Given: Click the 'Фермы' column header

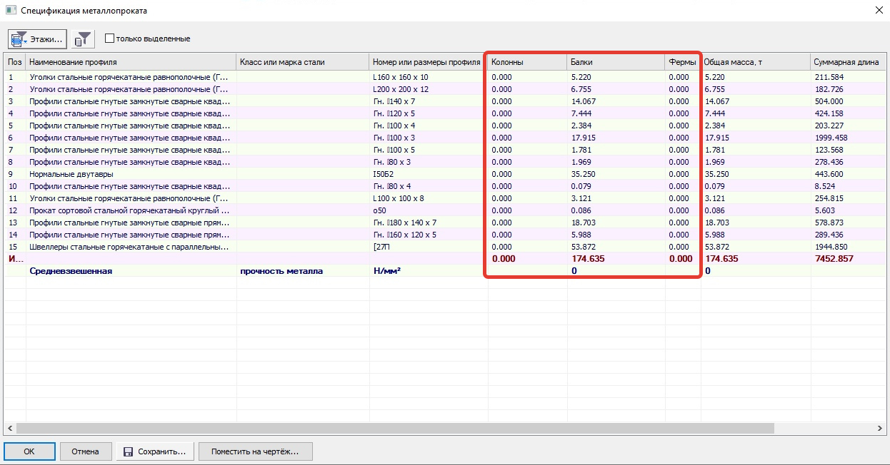Looking at the screenshot, I should tap(682, 62).
